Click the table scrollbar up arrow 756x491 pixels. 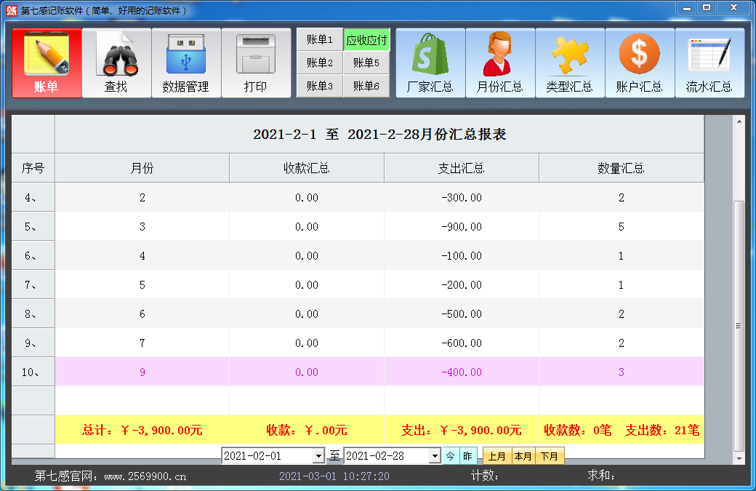(739, 121)
